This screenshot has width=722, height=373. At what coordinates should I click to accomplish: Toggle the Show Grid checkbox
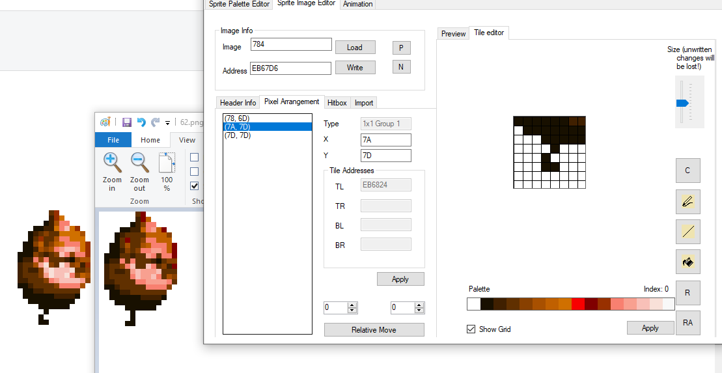point(471,329)
